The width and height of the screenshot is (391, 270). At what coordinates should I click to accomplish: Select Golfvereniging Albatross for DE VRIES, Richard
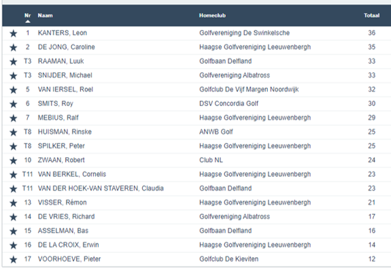(235, 216)
